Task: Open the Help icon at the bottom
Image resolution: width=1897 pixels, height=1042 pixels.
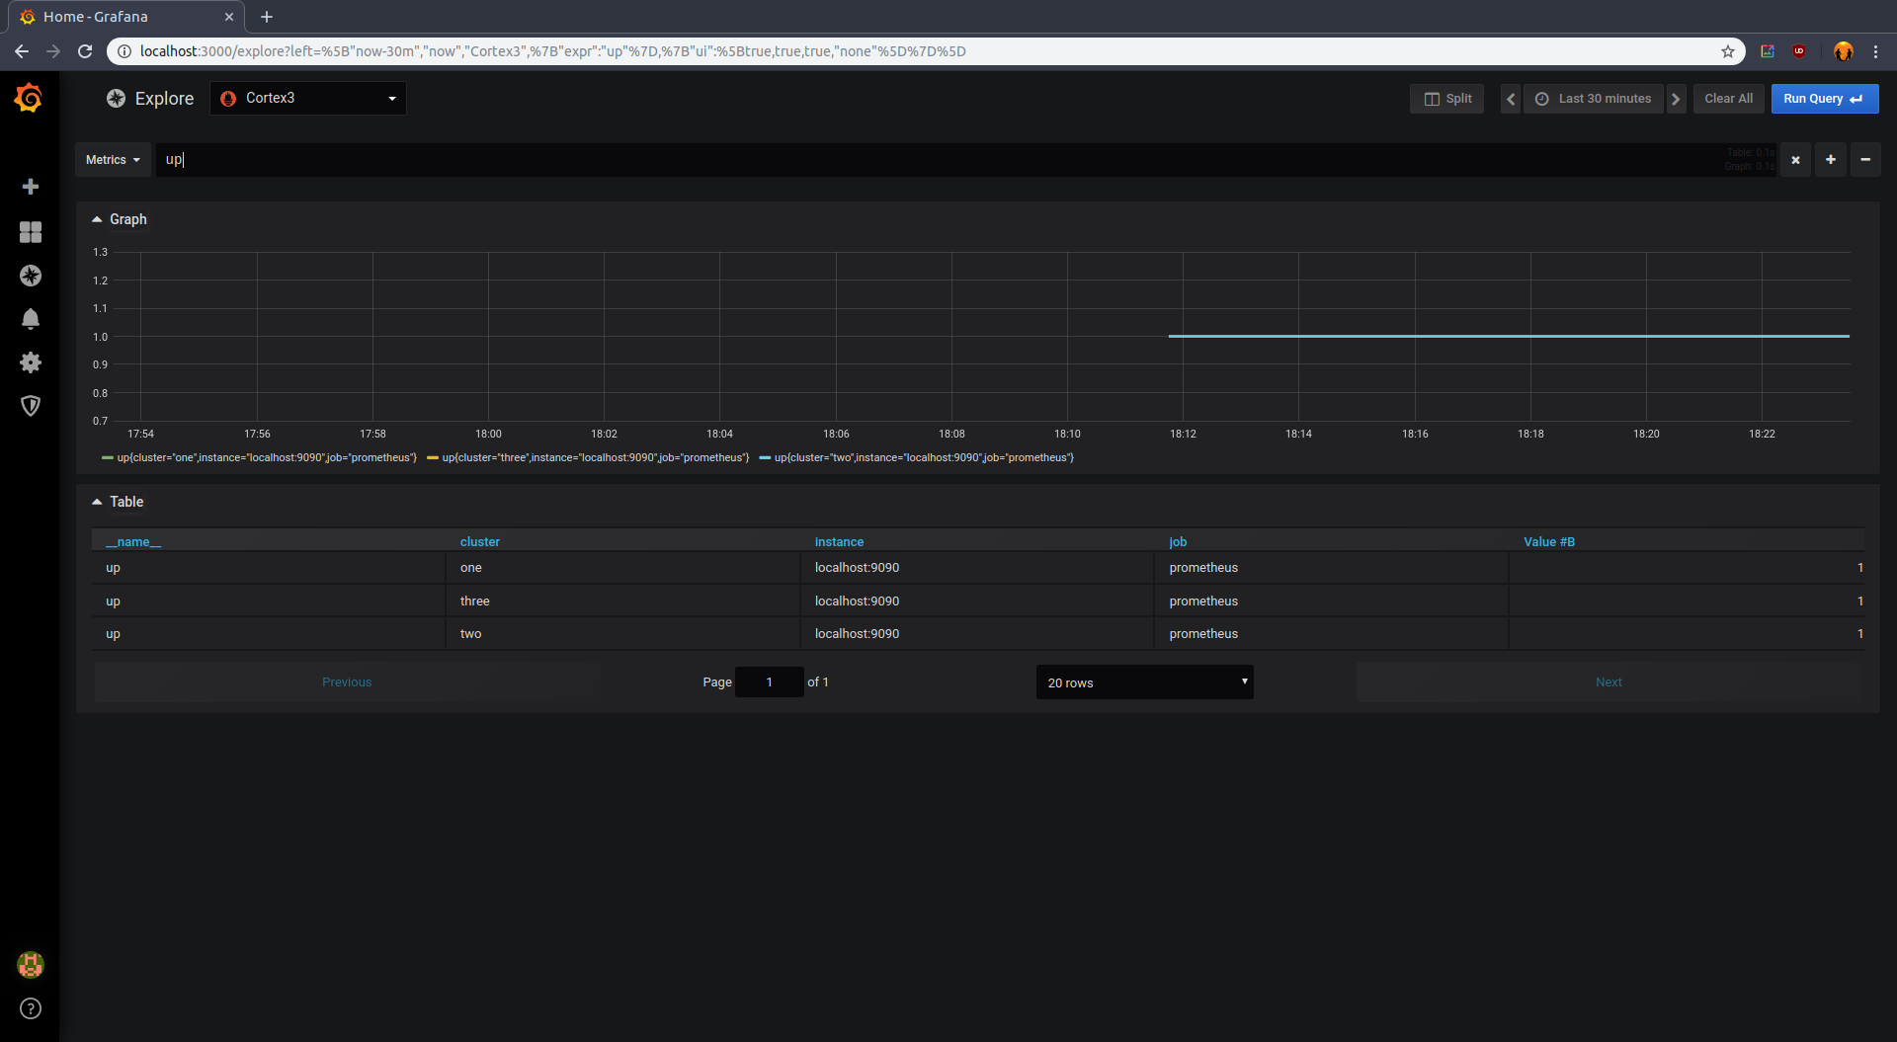Action: pyautogui.click(x=31, y=1008)
